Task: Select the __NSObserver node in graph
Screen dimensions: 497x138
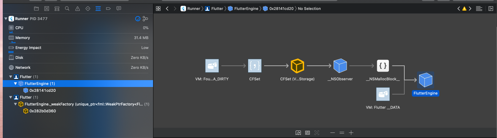Action: 340,66
